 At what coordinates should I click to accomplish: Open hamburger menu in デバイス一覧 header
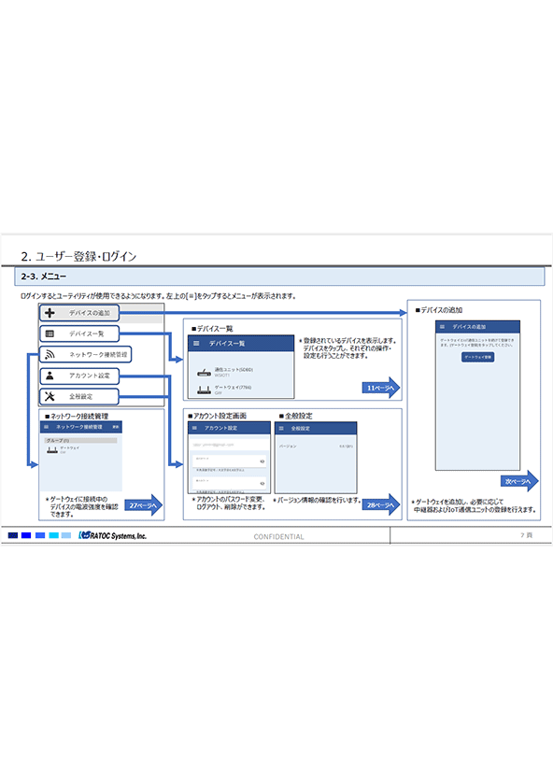click(x=196, y=343)
